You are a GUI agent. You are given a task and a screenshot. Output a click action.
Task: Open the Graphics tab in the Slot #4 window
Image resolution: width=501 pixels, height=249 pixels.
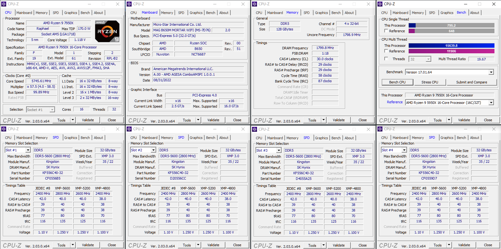pyautogui.click(x=447, y=138)
